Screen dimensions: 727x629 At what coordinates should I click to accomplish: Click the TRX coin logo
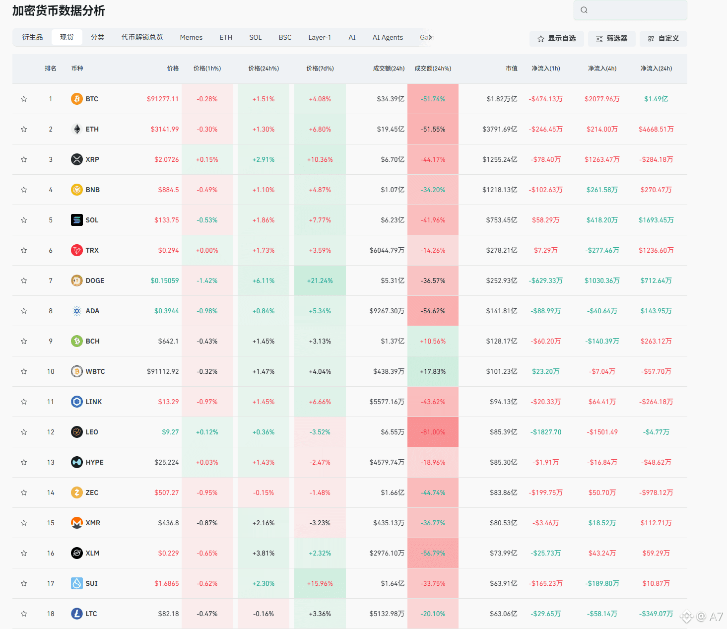[x=76, y=250]
